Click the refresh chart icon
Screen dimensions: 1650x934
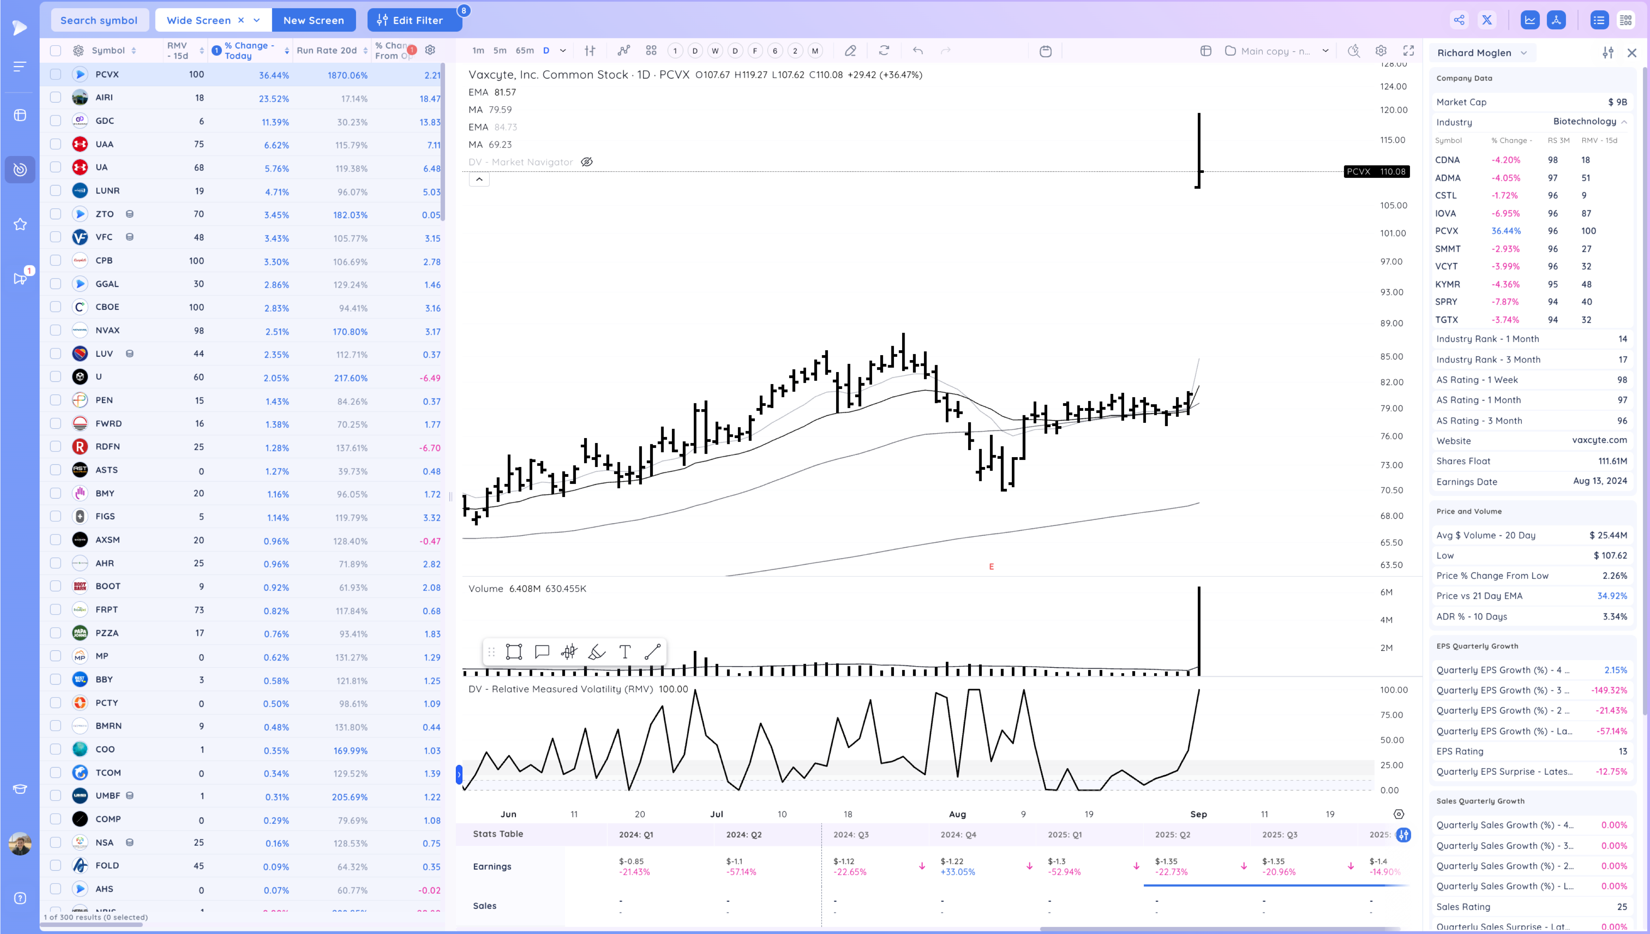coord(884,51)
